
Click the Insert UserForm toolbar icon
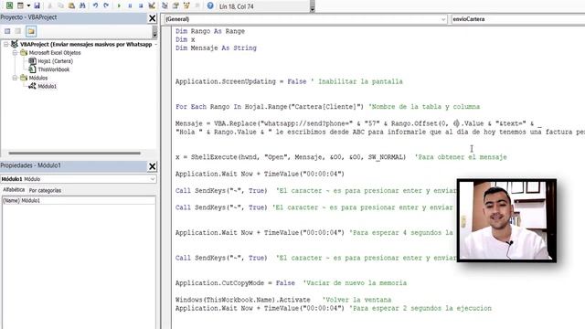pos(20,5)
